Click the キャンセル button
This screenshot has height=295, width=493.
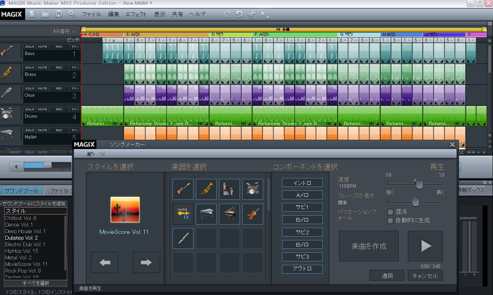point(425,276)
